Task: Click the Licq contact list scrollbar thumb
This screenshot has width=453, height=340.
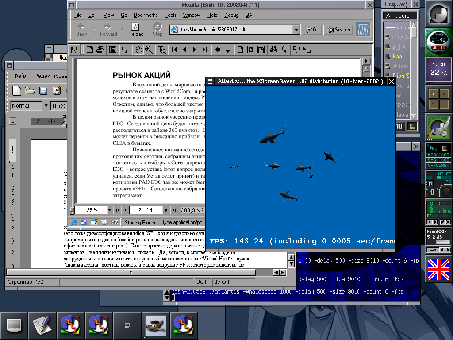Action: (x=414, y=33)
